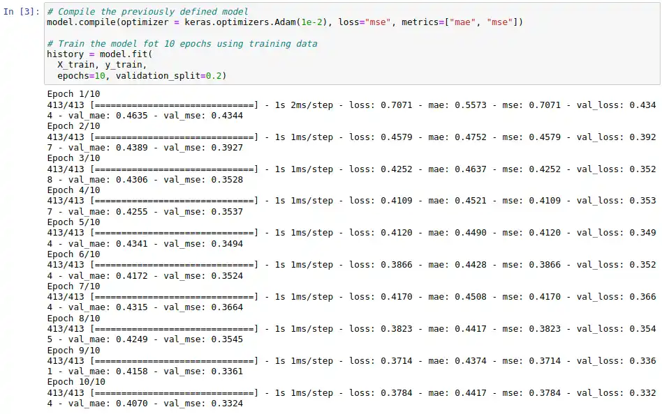Click the "mae: 0.4490" value
Image resolution: width=662 pixels, height=414 pixels.
(457, 232)
